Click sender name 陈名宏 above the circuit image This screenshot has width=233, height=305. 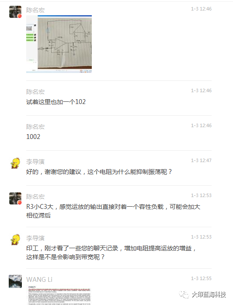35,10
